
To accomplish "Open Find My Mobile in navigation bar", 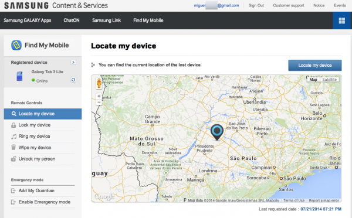I will pyautogui.click(x=148, y=21).
